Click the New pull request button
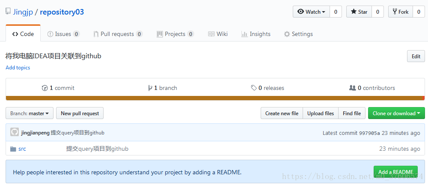Viewport: 428px width, 185px height. pyautogui.click(x=80, y=113)
